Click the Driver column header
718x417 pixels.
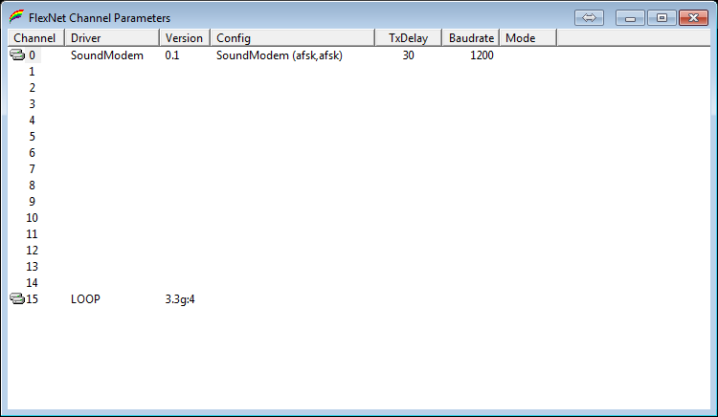pyautogui.click(x=112, y=38)
